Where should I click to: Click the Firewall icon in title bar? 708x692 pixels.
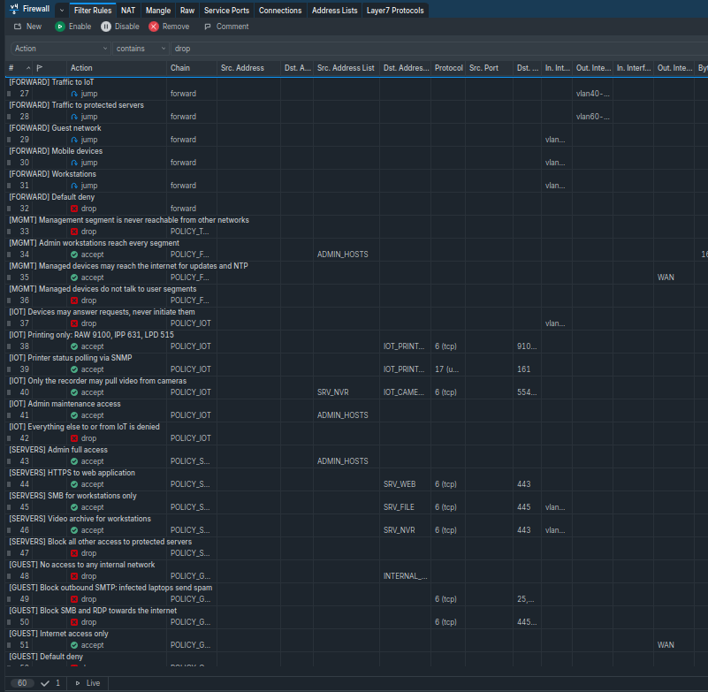pos(14,9)
